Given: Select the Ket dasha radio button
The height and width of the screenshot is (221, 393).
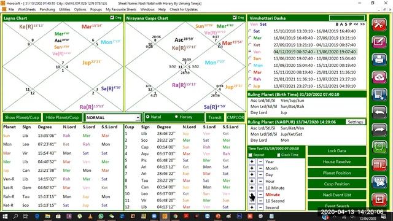Looking at the screenshot, I should point(250,45).
